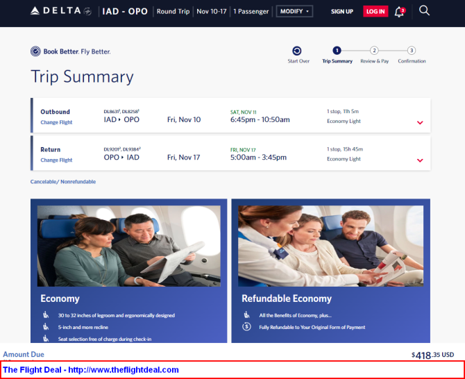Image resolution: width=465 pixels, height=379 pixels.
Task: Click the Start Over circular arrow icon
Action: point(297,51)
